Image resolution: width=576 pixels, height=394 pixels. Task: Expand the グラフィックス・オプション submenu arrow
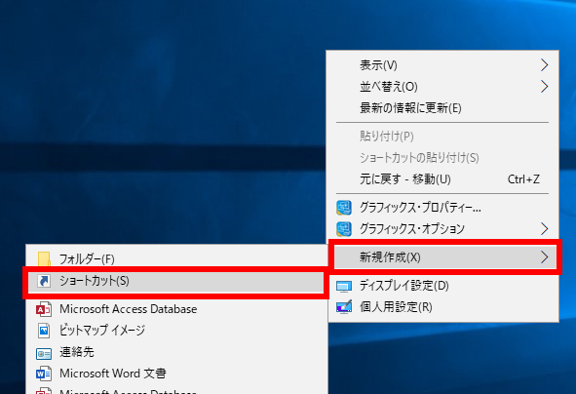(x=545, y=229)
